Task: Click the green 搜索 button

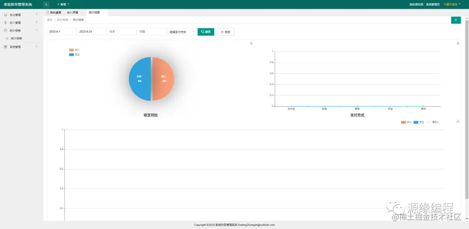Action: tap(206, 32)
